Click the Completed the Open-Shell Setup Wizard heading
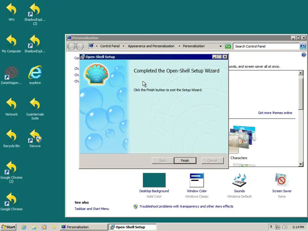This screenshot has height=231, width=308. coord(176,71)
